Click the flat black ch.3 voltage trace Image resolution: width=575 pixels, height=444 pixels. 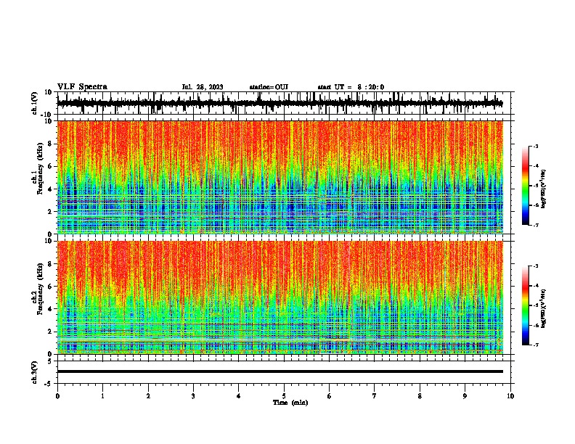[x=280, y=371]
